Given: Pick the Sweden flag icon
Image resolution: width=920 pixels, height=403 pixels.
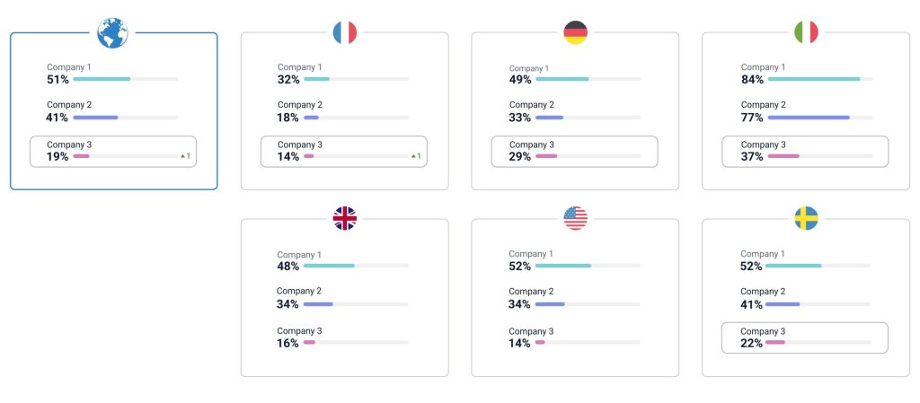Looking at the screenshot, I should [x=806, y=218].
